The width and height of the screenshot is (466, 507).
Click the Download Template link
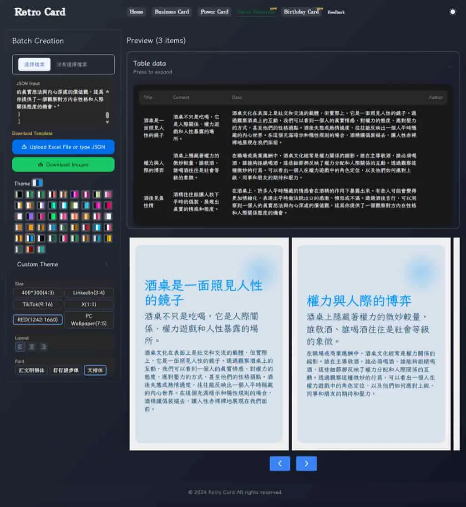[x=32, y=133]
